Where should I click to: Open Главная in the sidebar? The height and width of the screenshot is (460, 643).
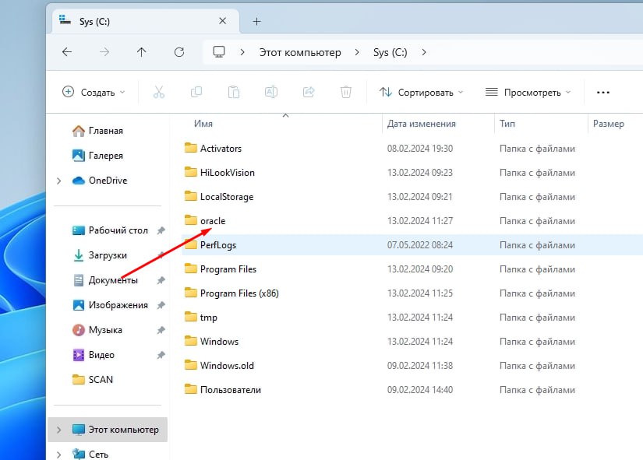tap(97, 131)
